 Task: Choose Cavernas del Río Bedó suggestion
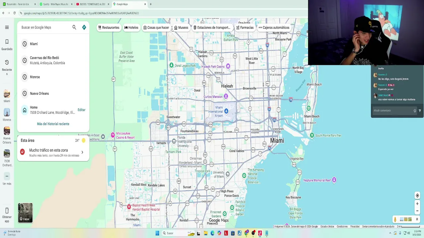(x=53, y=60)
